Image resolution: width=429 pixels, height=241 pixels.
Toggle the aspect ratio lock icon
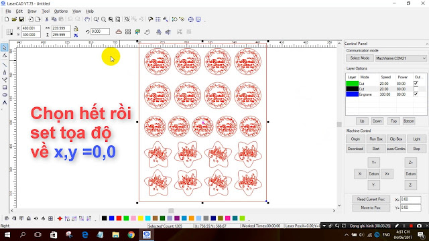(76, 29)
